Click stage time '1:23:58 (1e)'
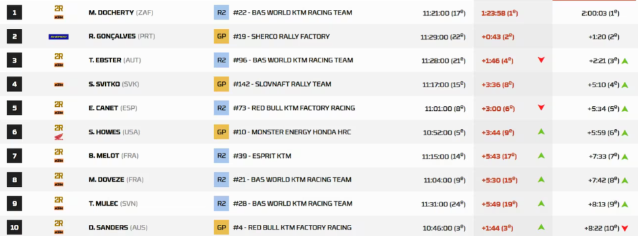Screen dimensions: 638x236 [499, 13]
